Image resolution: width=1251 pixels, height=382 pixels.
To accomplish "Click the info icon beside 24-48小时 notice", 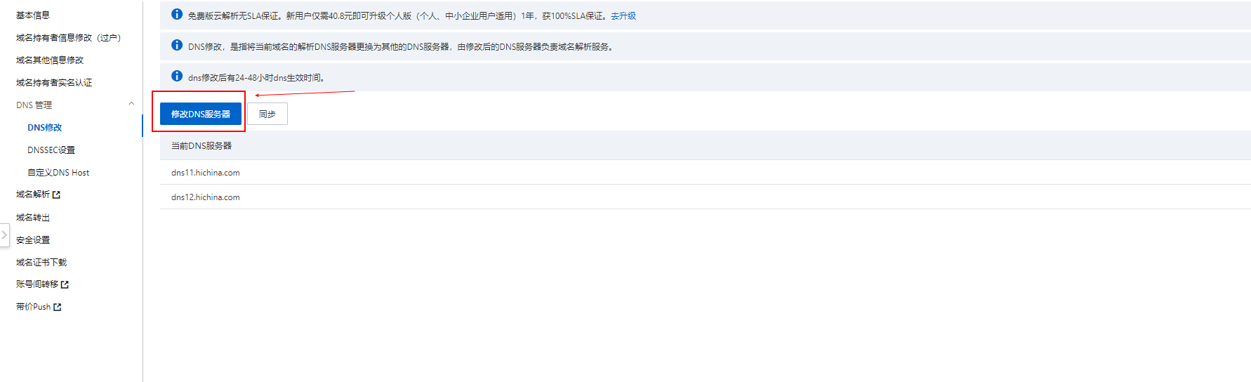I will tap(177, 76).
